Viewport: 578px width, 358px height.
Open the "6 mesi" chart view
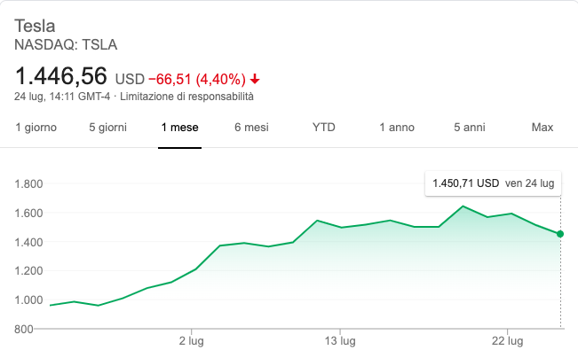pyautogui.click(x=251, y=128)
